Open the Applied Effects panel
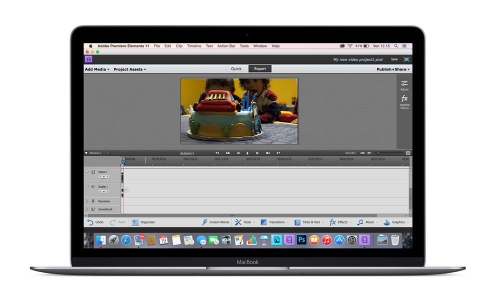Image resolution: width=490 pixels, height=292 pixels. [404, 102]
